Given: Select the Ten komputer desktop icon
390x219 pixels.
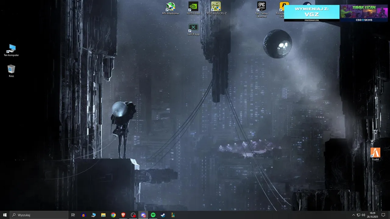Looking at the screenshot, I should click(11, 50).
